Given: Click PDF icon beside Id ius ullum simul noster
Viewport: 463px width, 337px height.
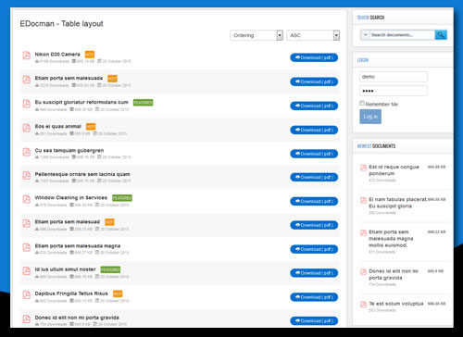Looking at the screenshot, I should 27,271.
